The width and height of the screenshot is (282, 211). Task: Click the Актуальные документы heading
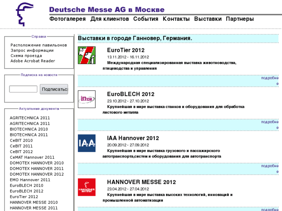pos(39,109)
